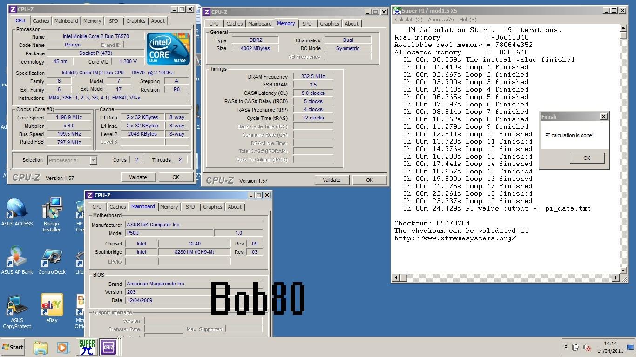Image resolution: width=636 pixels, height=357 pixels.
Task: Open Windows Explorer from taskbar
Action: [x=41, y=347]
